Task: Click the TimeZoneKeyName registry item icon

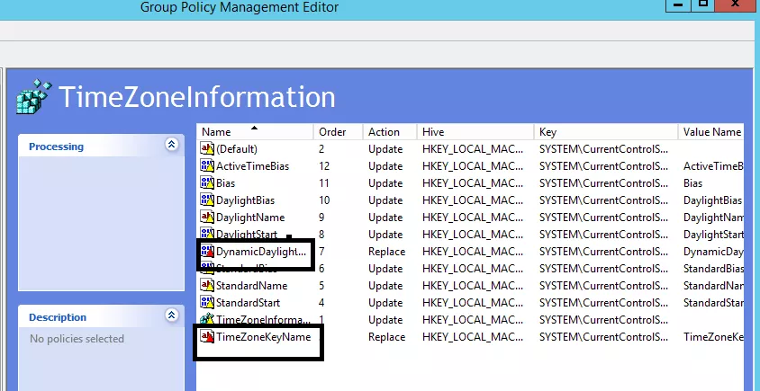Action: (207, 337)
